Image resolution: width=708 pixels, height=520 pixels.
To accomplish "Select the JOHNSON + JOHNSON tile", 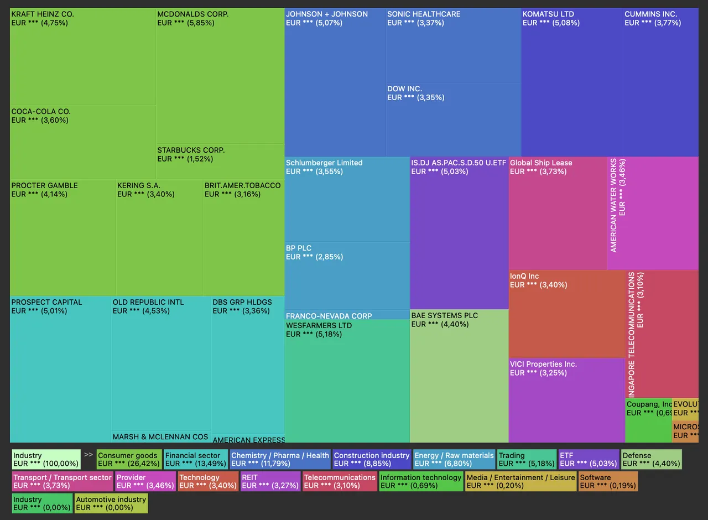I will point(335,82).
